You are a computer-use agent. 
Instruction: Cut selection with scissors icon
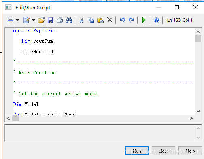(x=81, y=20)
